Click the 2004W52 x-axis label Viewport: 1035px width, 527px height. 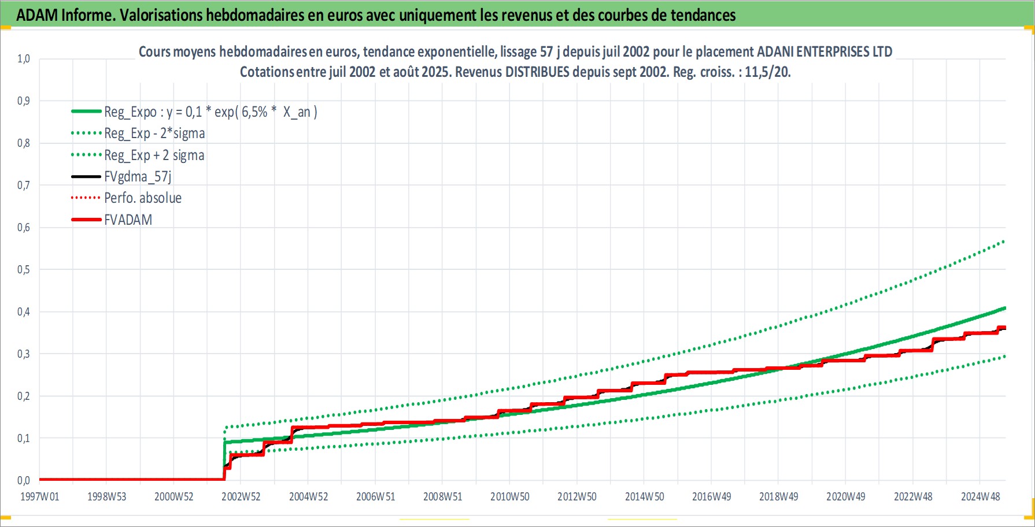(x=309, y=496)
